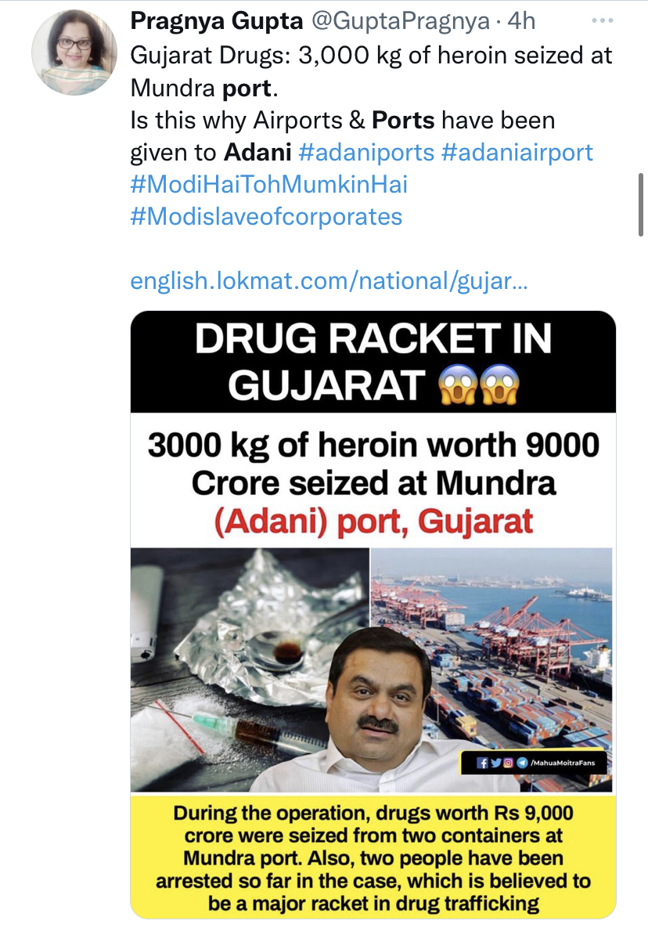Click the Facebook icon in the image watermark
648x935 pixels.
tap(482, 763)
